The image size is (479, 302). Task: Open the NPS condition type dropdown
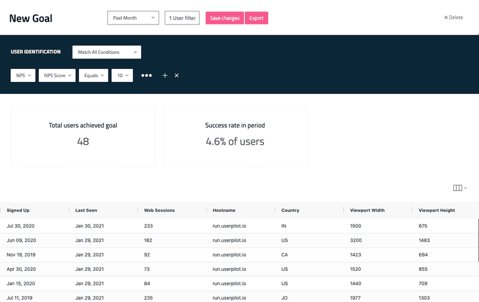pos(23,75)
